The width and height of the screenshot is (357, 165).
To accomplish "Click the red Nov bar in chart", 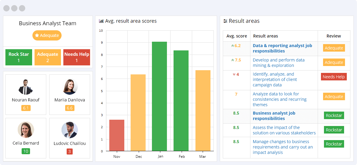I will pos(117,135).
